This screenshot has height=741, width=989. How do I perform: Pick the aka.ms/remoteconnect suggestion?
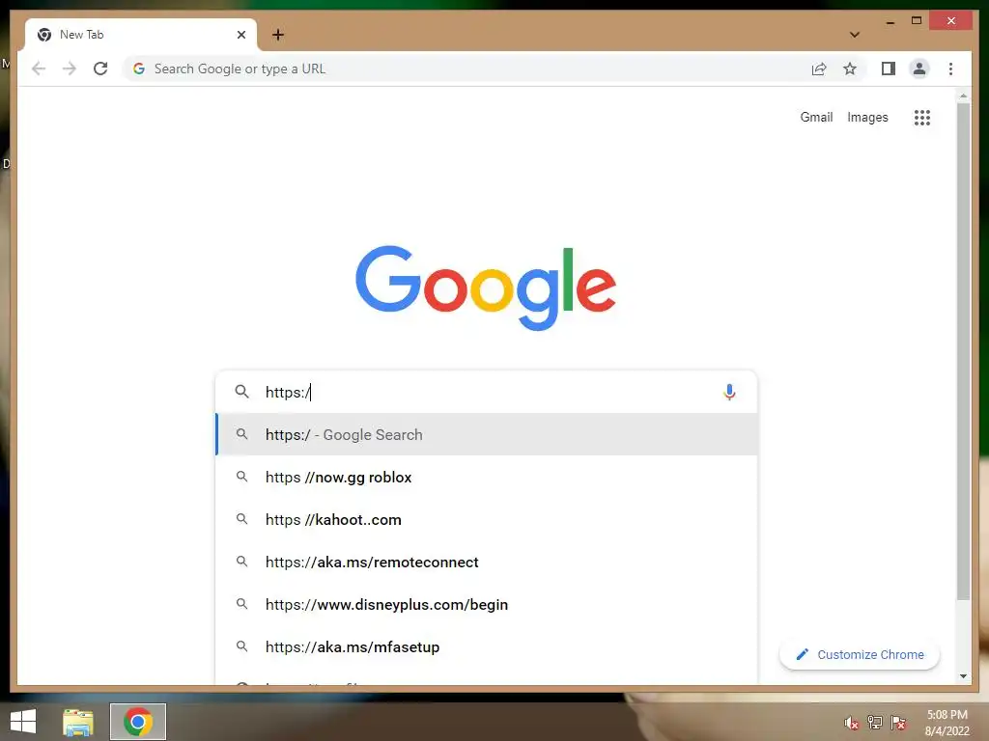(487, 563)
